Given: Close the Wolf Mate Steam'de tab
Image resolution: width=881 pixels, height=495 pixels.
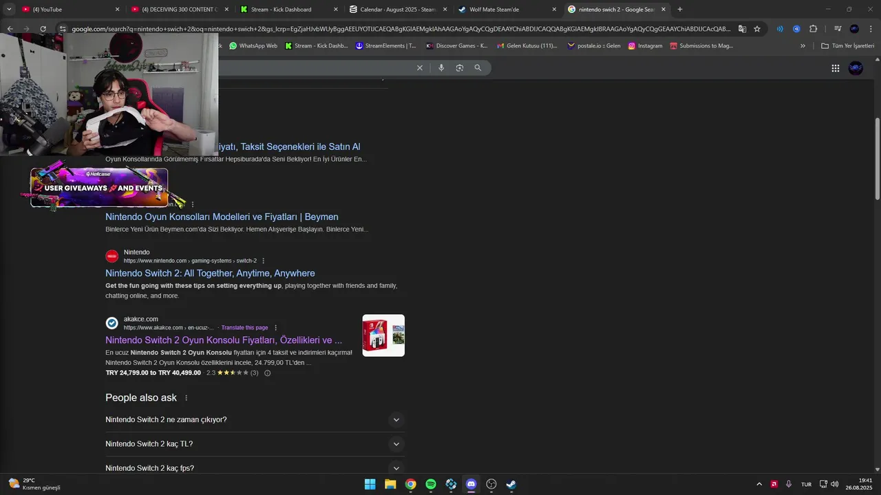Looking at the screenshot, I should 554,10.
